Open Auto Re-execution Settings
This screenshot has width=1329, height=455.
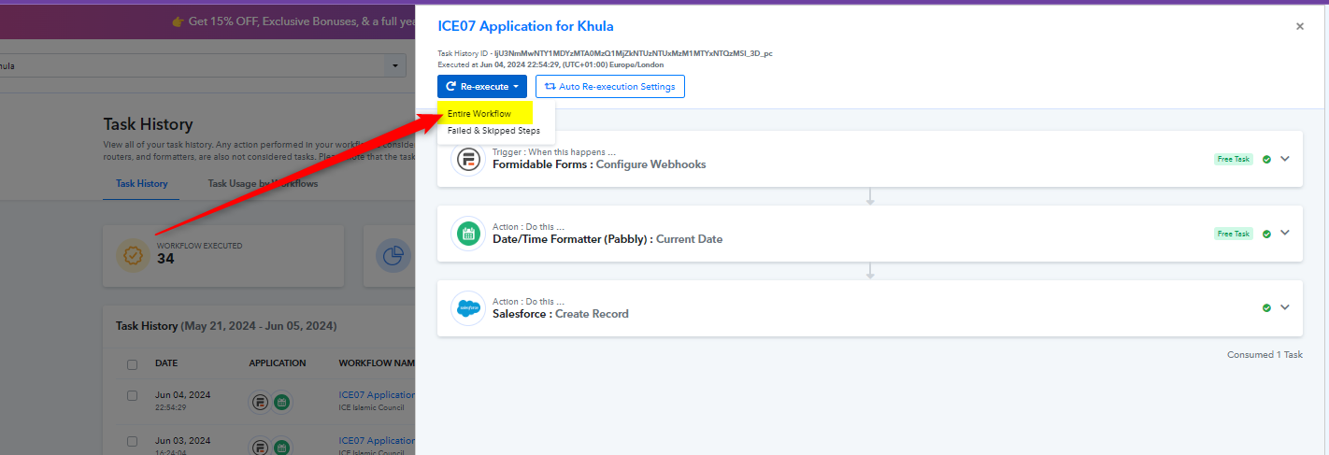[610, 86]
